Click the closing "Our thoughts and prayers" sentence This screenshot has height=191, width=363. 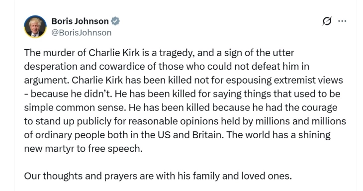click(x=158, y=176)
